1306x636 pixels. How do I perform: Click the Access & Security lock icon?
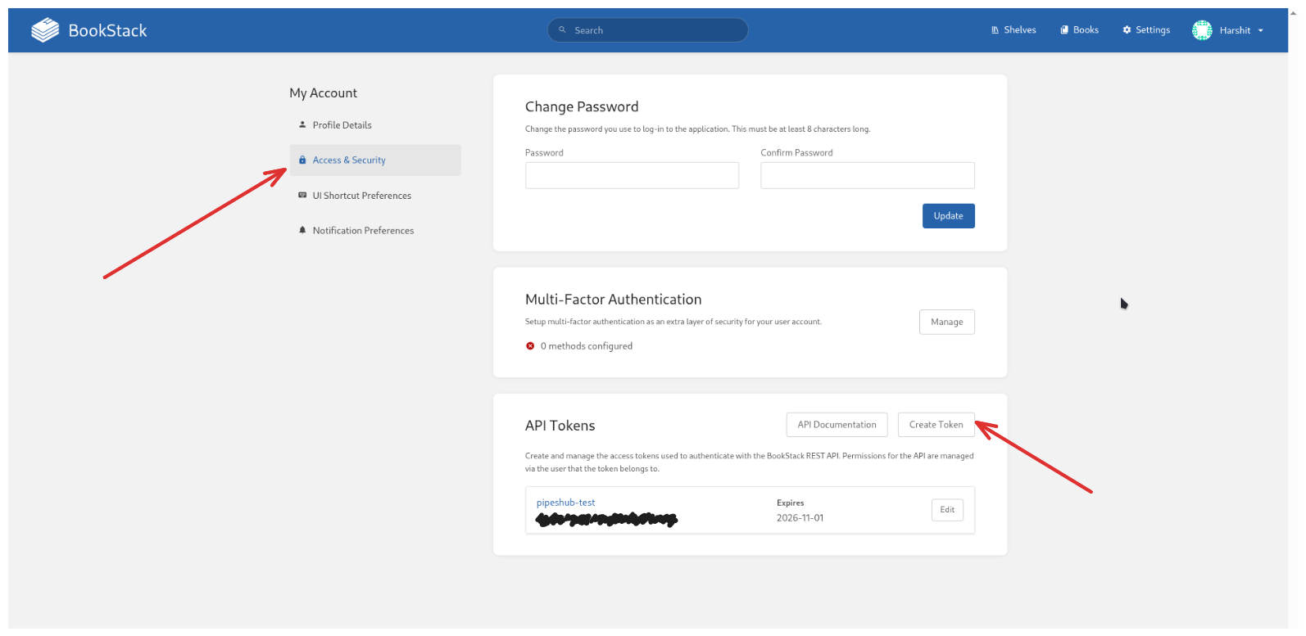tap(302, 160)
